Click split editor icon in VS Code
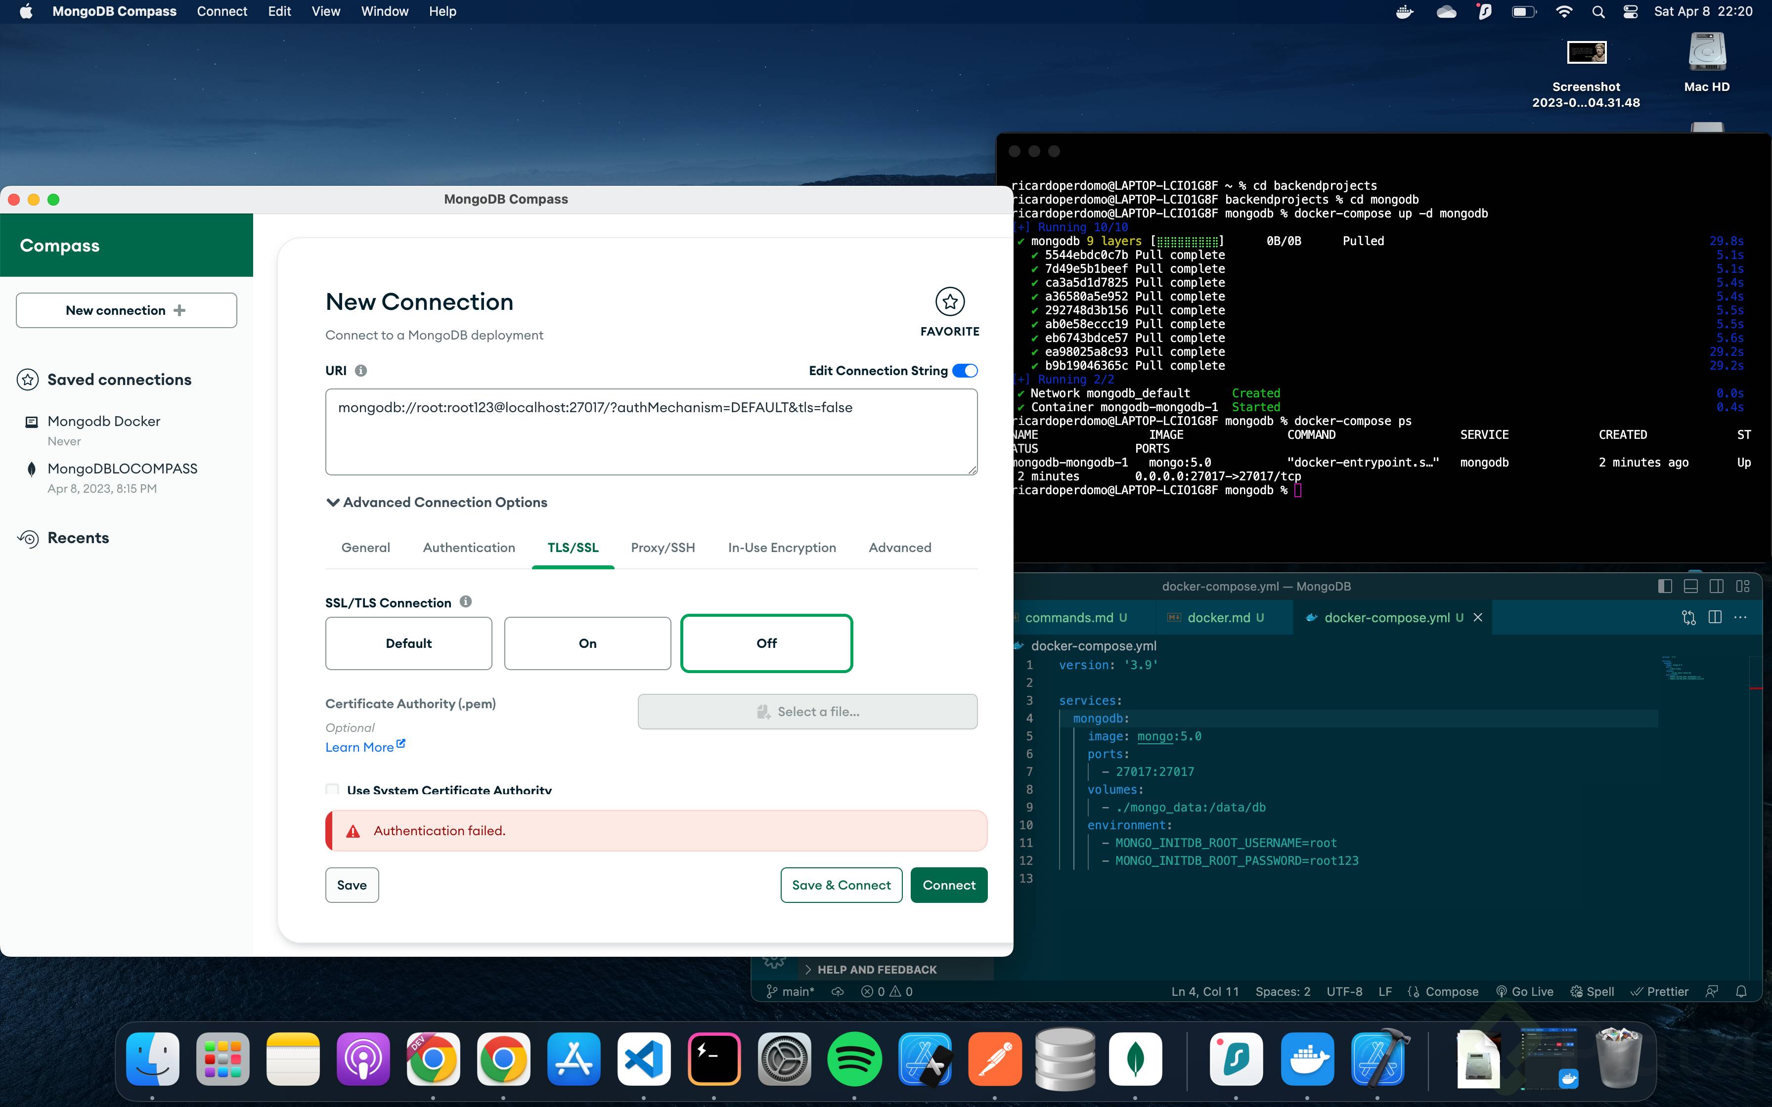This screenshot has height=1107, width=1772. (1714, 617)
